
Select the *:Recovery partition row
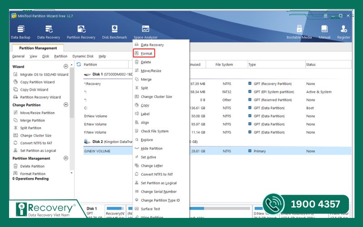pyautogui.click(x=217, y=84)
